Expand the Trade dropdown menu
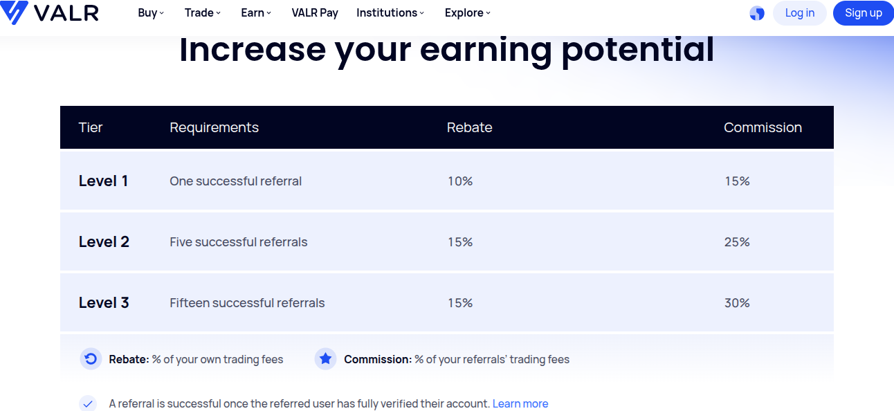This screenshot has height=411, width=894. [x=203, y=12]
